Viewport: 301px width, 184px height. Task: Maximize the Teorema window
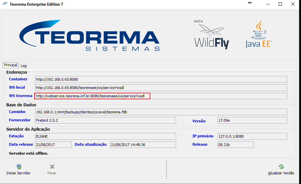(x=280, y=4)
